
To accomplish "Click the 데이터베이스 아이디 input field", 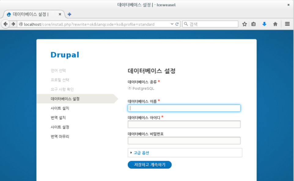I will pos(184,124).
